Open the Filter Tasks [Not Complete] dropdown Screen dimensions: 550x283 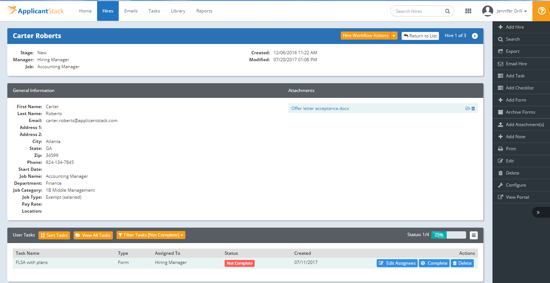[151, 235]
